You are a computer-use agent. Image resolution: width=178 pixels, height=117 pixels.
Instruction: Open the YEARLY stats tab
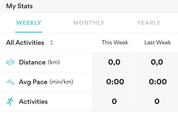(x=149, y=23)
